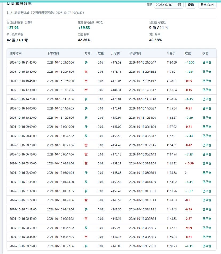The image size is (221, 254).
Task: Click the -10.59 loss cell
Action: click(x=189, y=163)
